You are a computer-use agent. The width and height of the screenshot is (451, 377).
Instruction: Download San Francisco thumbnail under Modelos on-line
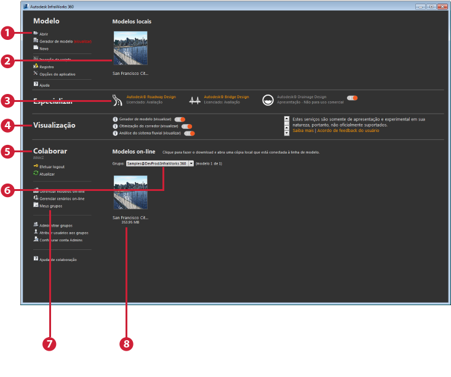coord(130,192)
